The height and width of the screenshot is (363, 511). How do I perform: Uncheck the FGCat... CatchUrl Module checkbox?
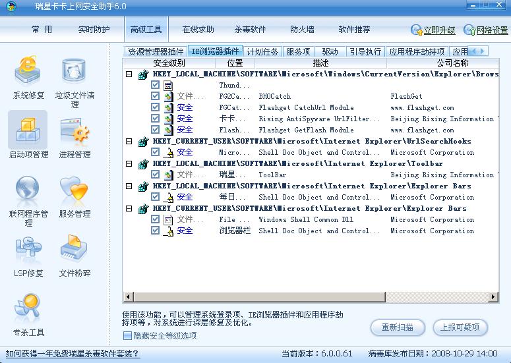click(x=155, y=107)
